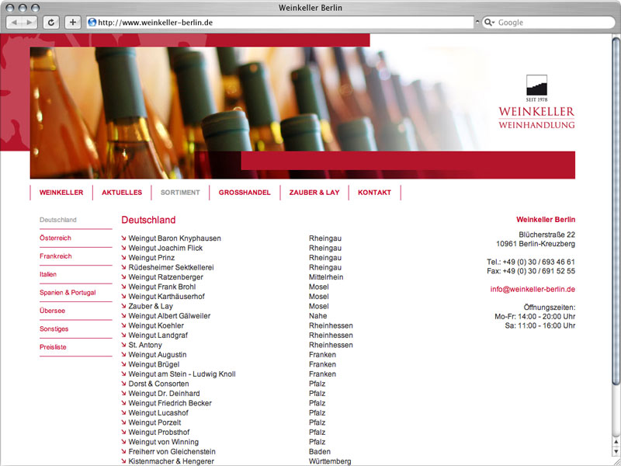Open Weingut Dr. Deinhard link
This screenshot has height=466, width=621.
tap(164, 394)
